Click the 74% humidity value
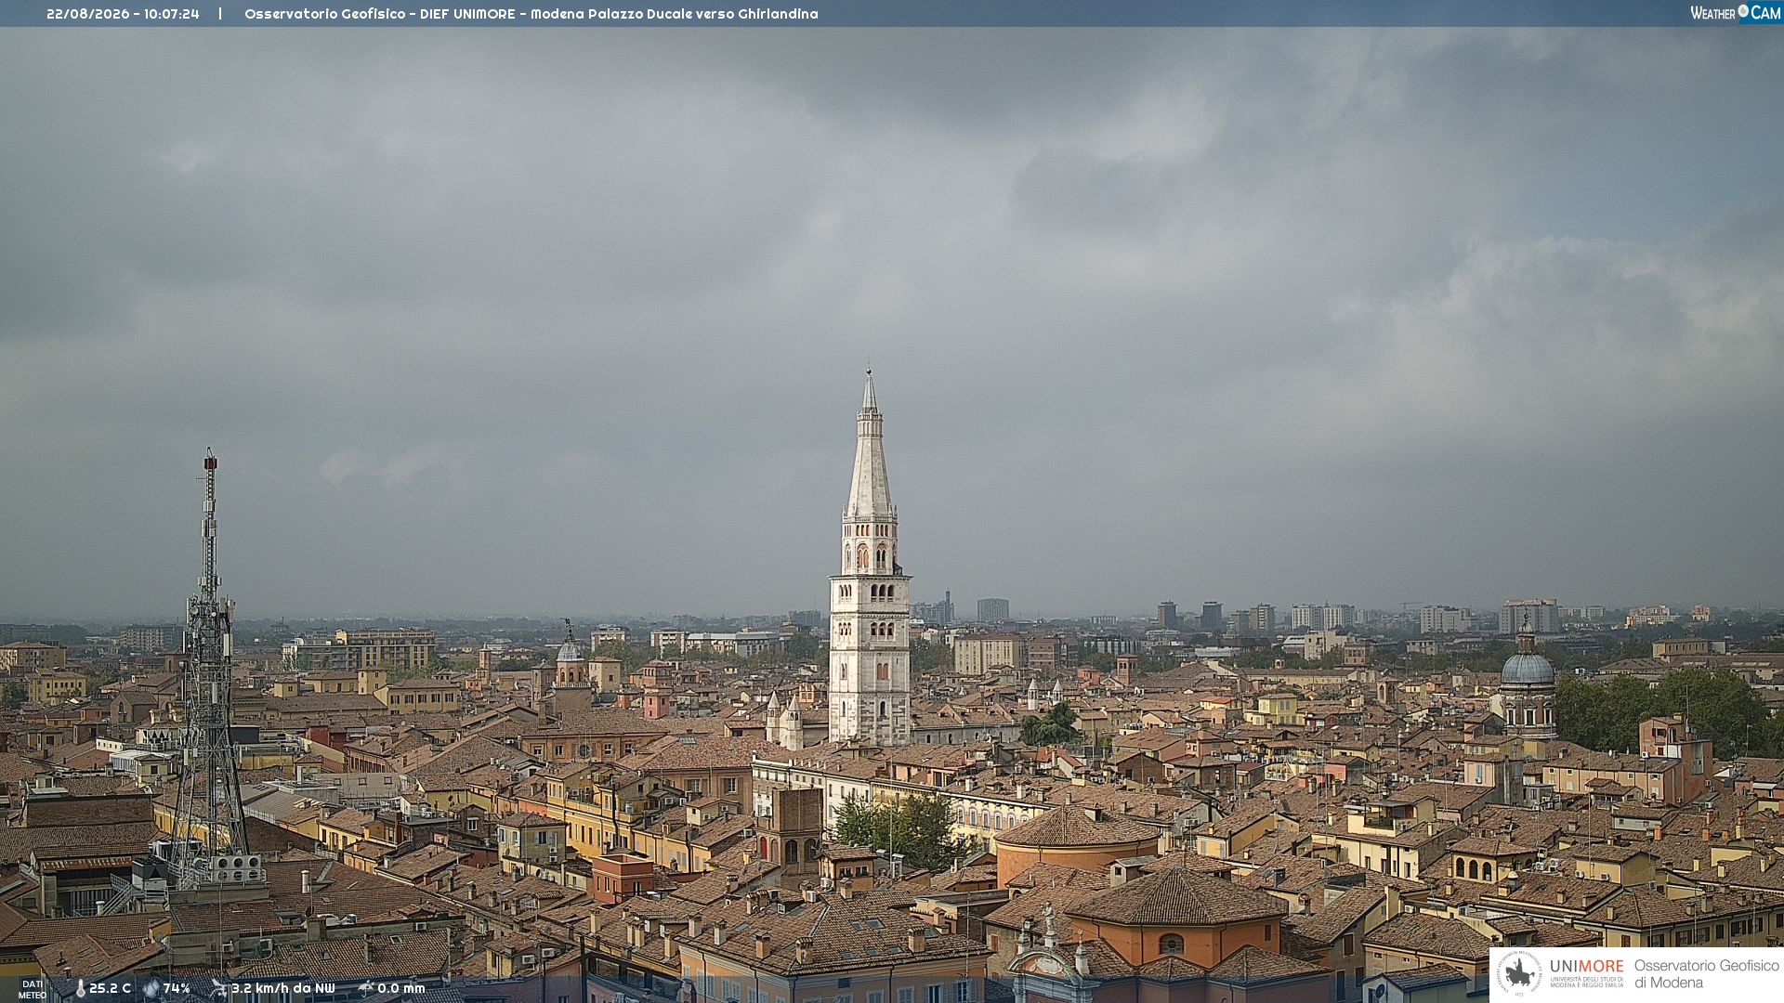 pos(177,989)
